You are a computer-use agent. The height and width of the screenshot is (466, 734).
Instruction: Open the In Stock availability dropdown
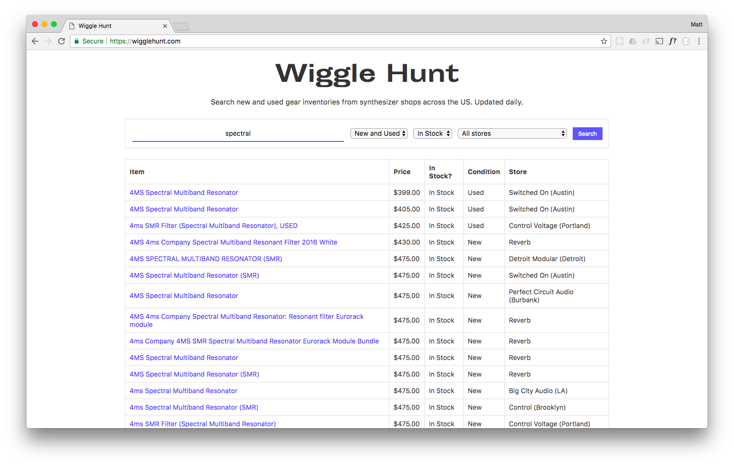tap(432, 133)
